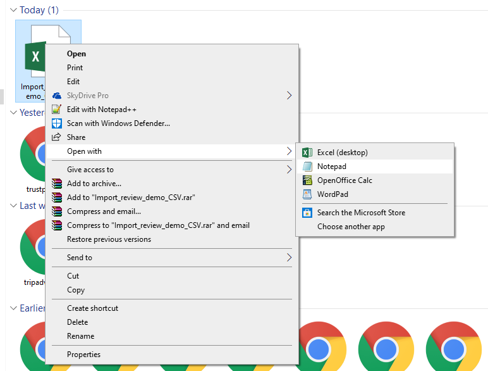Click the Microsoft Store bag icon
The height and width of the screenshot is (371, 488).
307,213
